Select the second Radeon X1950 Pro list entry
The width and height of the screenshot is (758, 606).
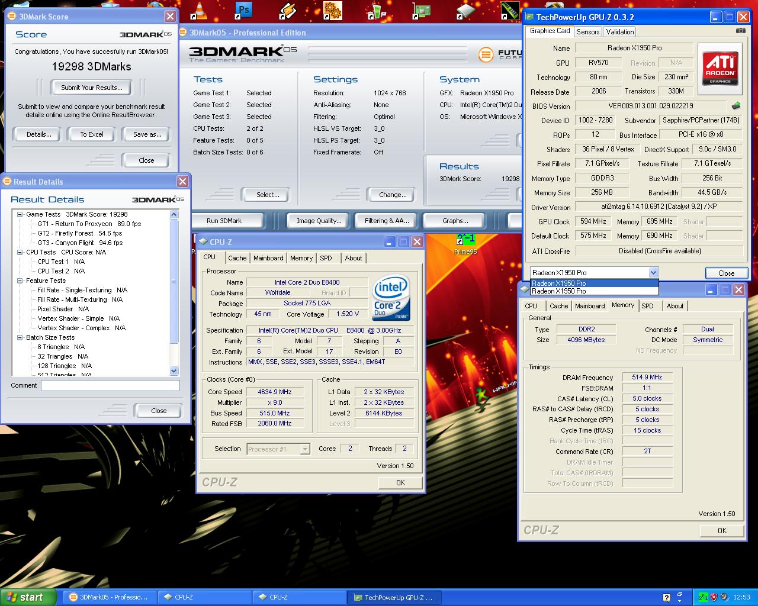click(x=594, y=291)
